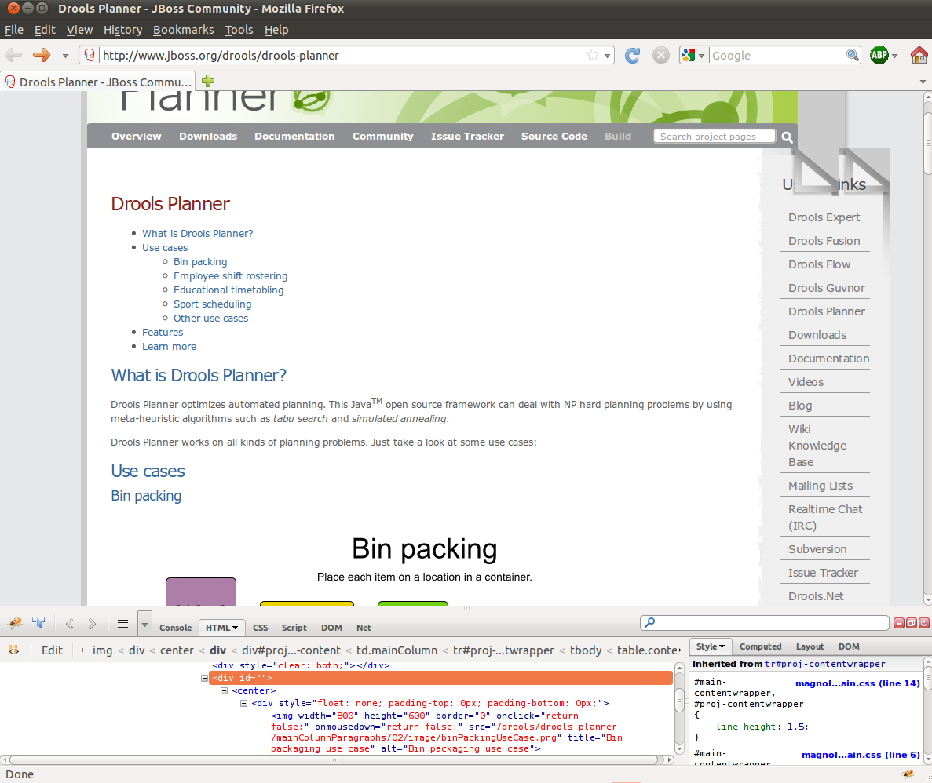The image size is (932, 783).
Task: Activate the Firebug inspect element tool
Action: (x=38, y=623)
